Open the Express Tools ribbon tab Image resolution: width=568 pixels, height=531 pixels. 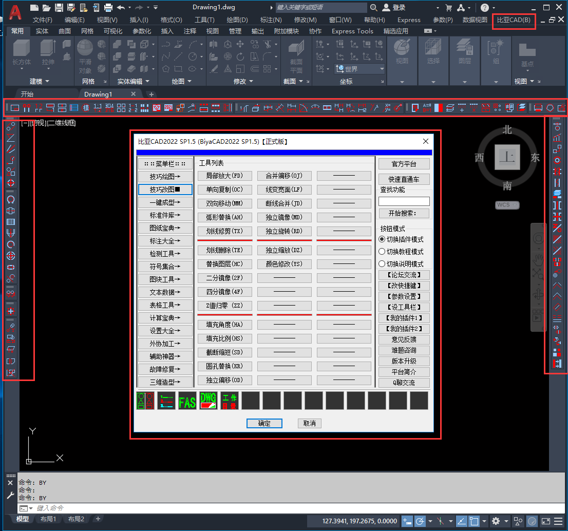pos(352,31)
